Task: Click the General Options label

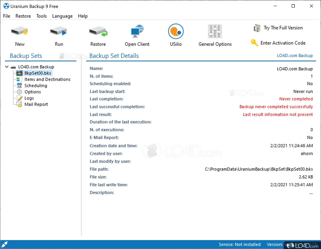Action: click(x=215, y=44)
